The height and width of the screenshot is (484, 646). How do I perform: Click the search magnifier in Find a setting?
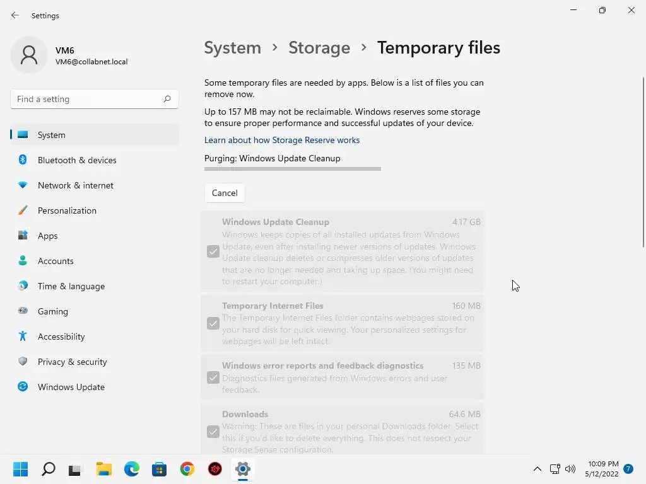tap(167, 99)
